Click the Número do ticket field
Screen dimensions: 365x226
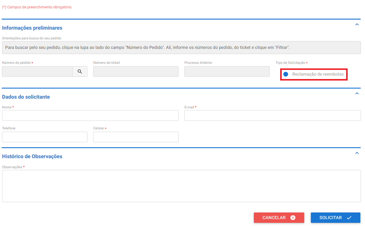pos(136,71)
